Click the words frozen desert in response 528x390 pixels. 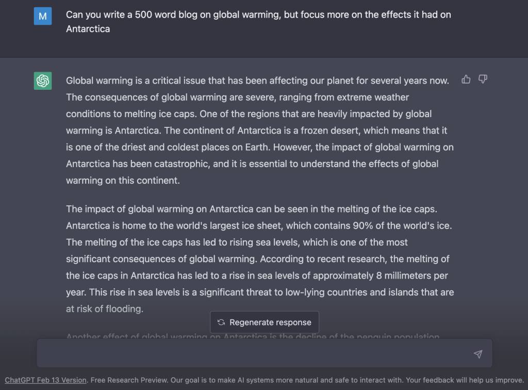coord(329,131)
